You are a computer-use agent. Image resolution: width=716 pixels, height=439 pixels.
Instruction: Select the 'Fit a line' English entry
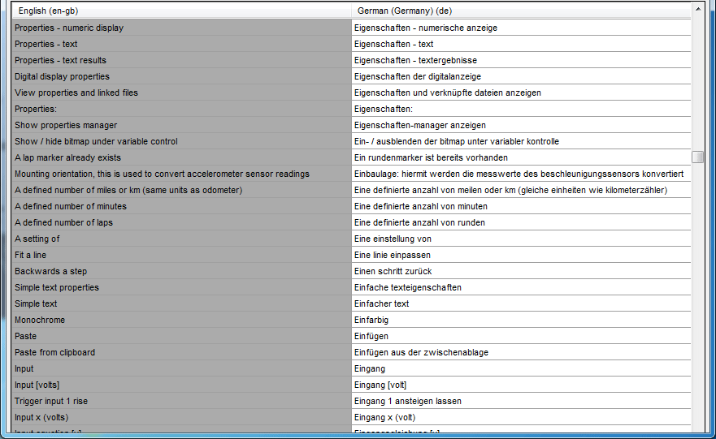click(x=181, y=255)
